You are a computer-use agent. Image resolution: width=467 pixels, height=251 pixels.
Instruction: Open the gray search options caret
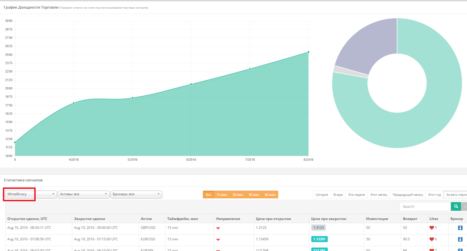pyautogui.click(x=464, y=206)
